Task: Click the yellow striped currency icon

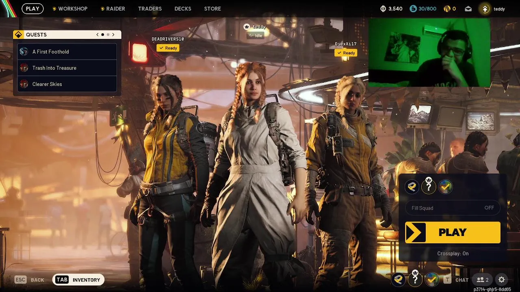Action: [x=447, y=9]
